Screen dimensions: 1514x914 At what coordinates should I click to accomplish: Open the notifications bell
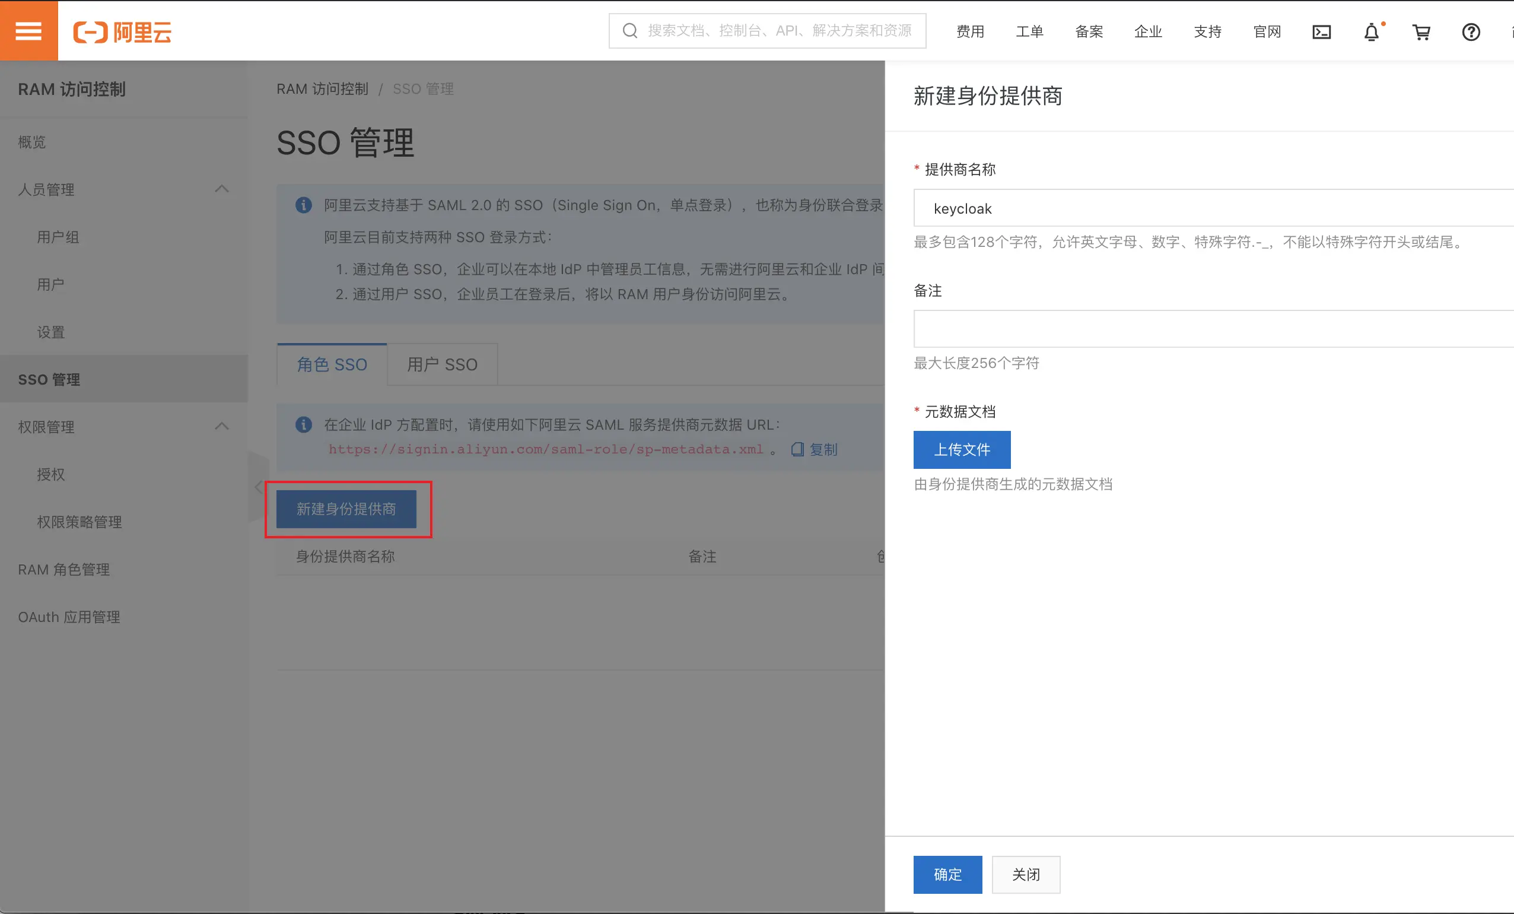pos(1371,33)
